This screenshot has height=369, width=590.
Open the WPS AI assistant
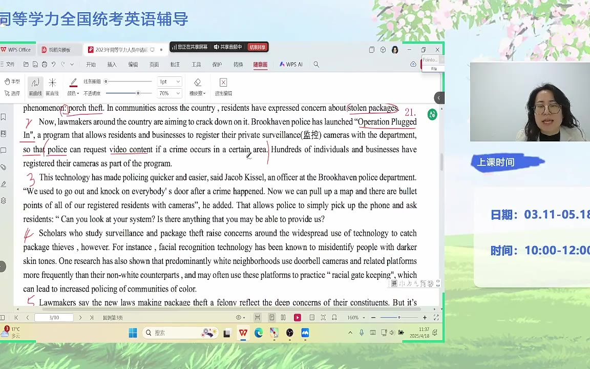point(291,65)
